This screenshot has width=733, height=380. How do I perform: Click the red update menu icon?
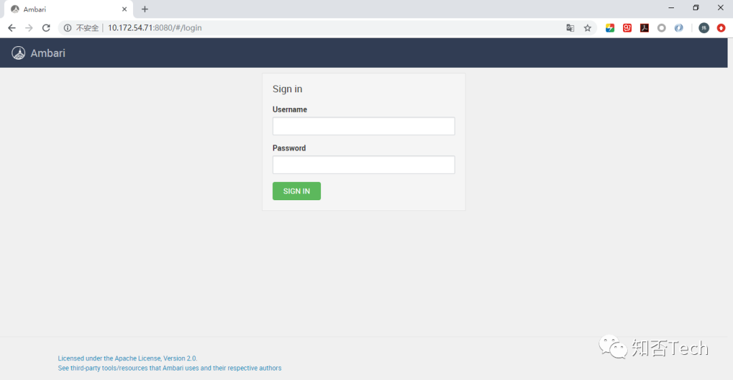(x=721, y=28)
